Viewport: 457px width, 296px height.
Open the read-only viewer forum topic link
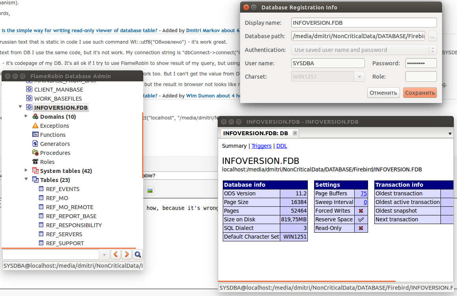(80, 30)
